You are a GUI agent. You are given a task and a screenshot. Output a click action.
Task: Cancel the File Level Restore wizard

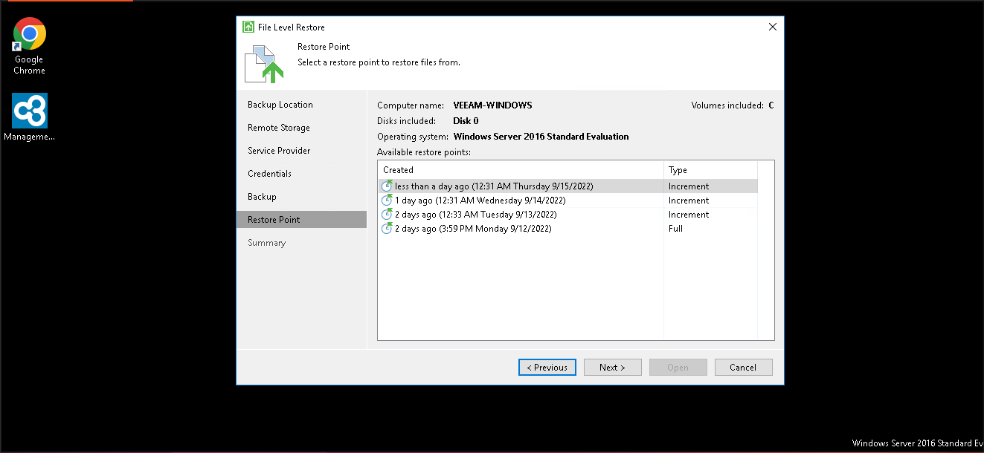[743, 367]
